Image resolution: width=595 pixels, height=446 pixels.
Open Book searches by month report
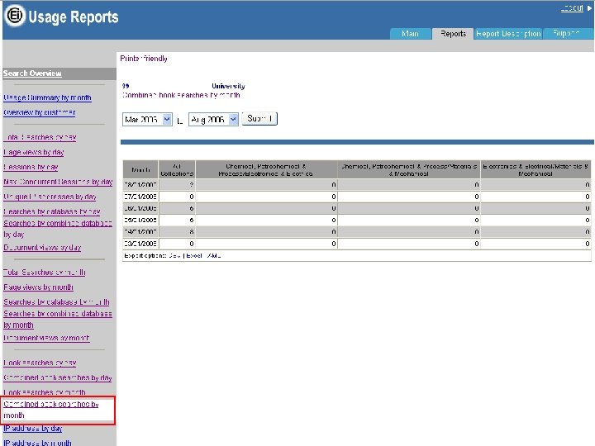[45, 392]
